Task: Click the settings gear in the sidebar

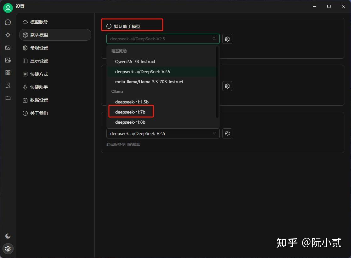Action: [8, 249]
